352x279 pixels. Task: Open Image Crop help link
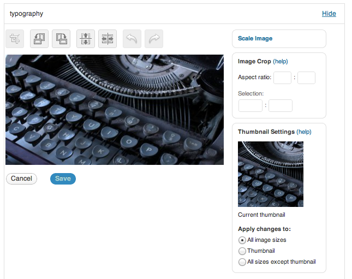coord(281,61)
